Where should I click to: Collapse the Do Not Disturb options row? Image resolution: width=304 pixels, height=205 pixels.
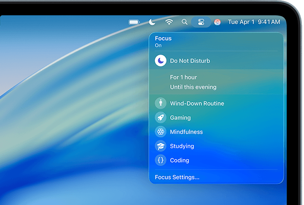(x=216, y=61)
